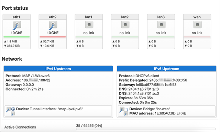Click IPv6 Gateway fe80::d677:98ff:fe1c:6f53
220x132 pixels.
point(147,85)
